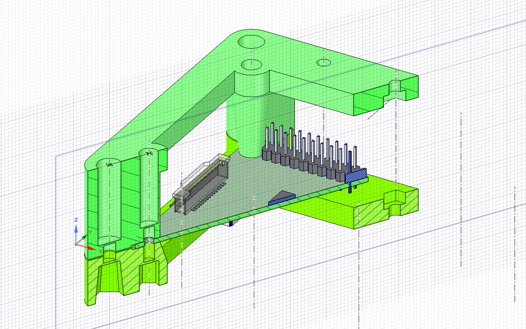Viewport: 526px width, 329px height.
Task: Select the blue hatched chip on the board edge
Action: pyautogui.click(x=282, y=198)
